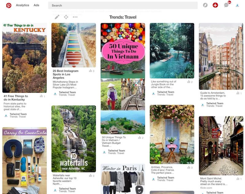Open the Pinterest home logo
This screenshot has height=194, width=245.
click(x=9, y=5)
